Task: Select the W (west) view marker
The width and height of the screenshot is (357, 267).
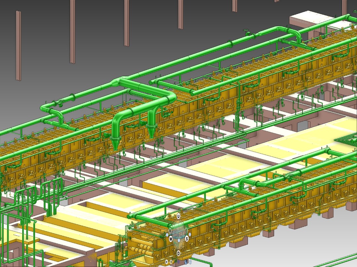Action: (x=171, y=239)
